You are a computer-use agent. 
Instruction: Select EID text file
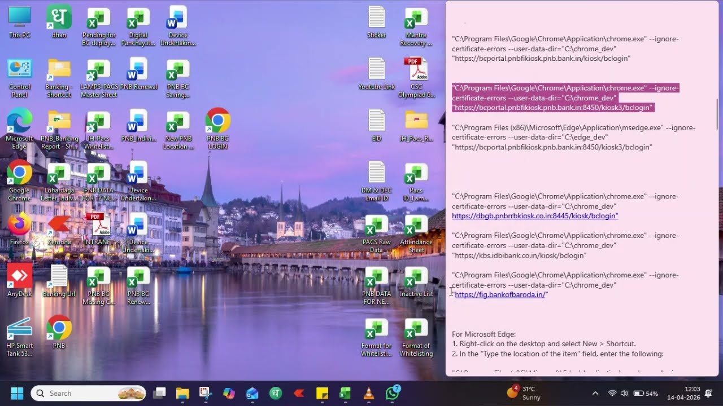(x=377, y=126)
